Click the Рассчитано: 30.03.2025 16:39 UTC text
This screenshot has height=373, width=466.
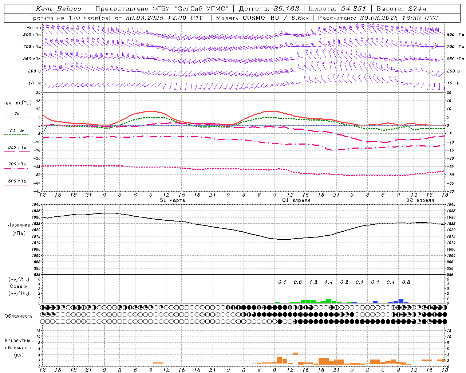tap(378, 18)
